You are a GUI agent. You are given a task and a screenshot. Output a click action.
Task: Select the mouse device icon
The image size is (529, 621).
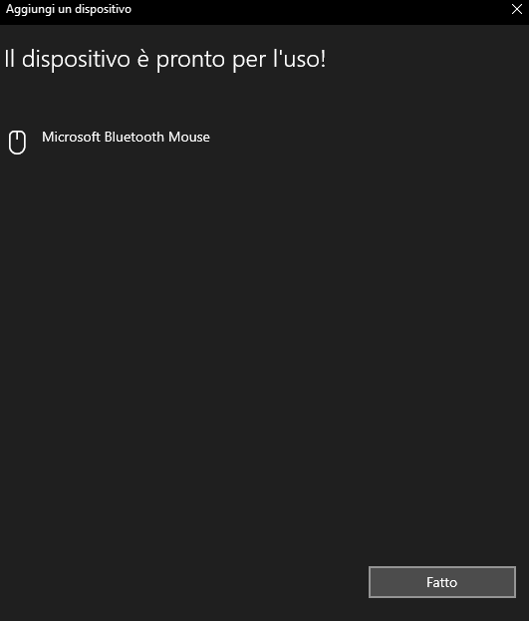pyautogui.click(x=17, y=143)
